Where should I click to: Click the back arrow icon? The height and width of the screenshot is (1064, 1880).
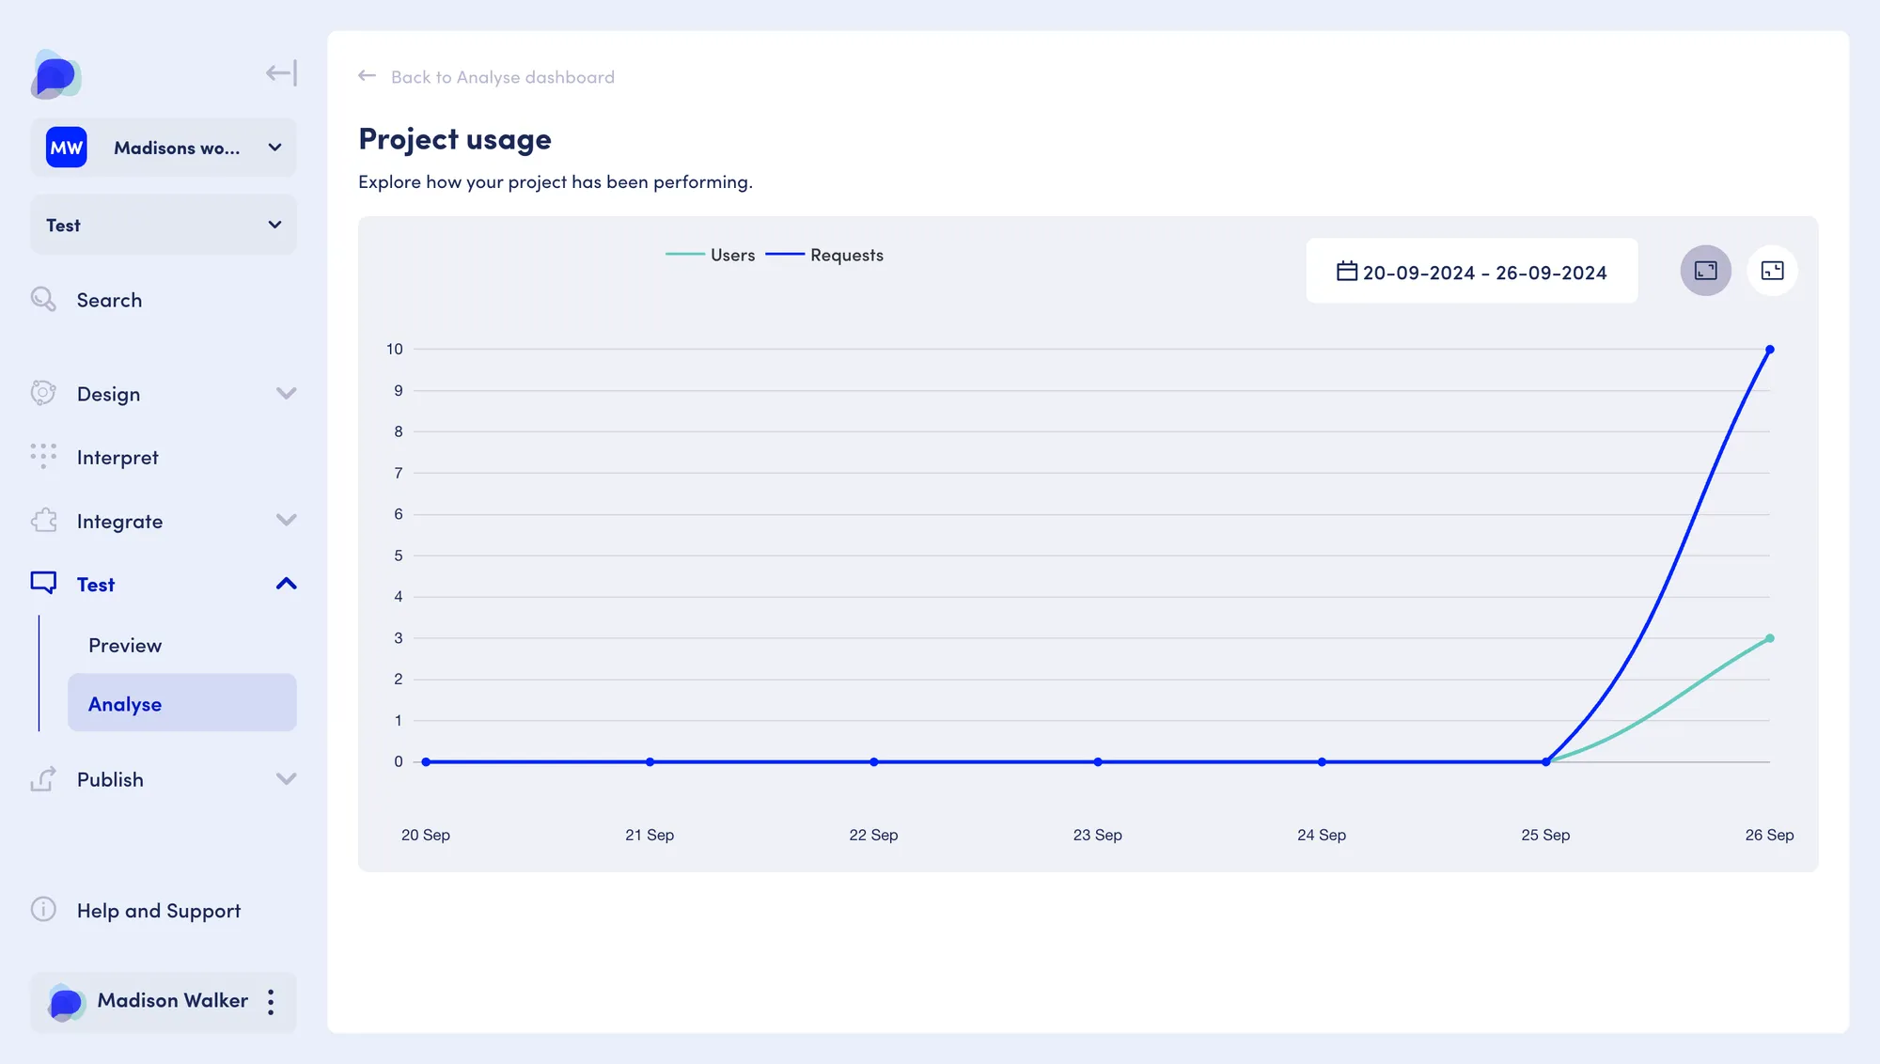pyautogui.click(x=368, y=76)
